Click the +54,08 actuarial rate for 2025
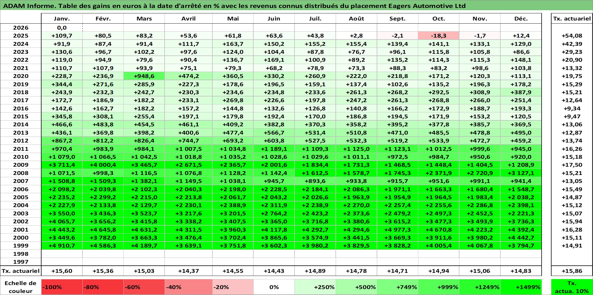This screenshot has width=593, height=295. [572, 36]
